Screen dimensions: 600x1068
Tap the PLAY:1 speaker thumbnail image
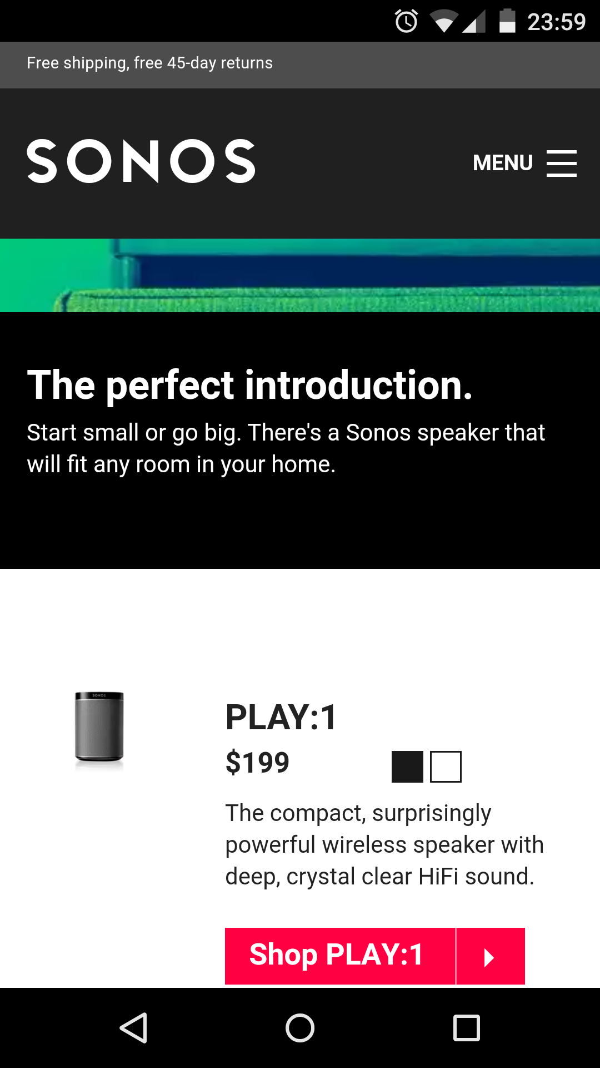(x=99, y=727)
